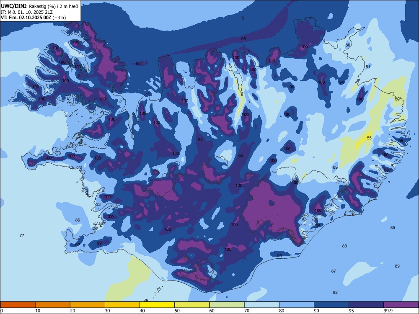Click the '93' value off south coast
Image resolution: width=419 pixels, height=314 pixels.
point(279,255)
